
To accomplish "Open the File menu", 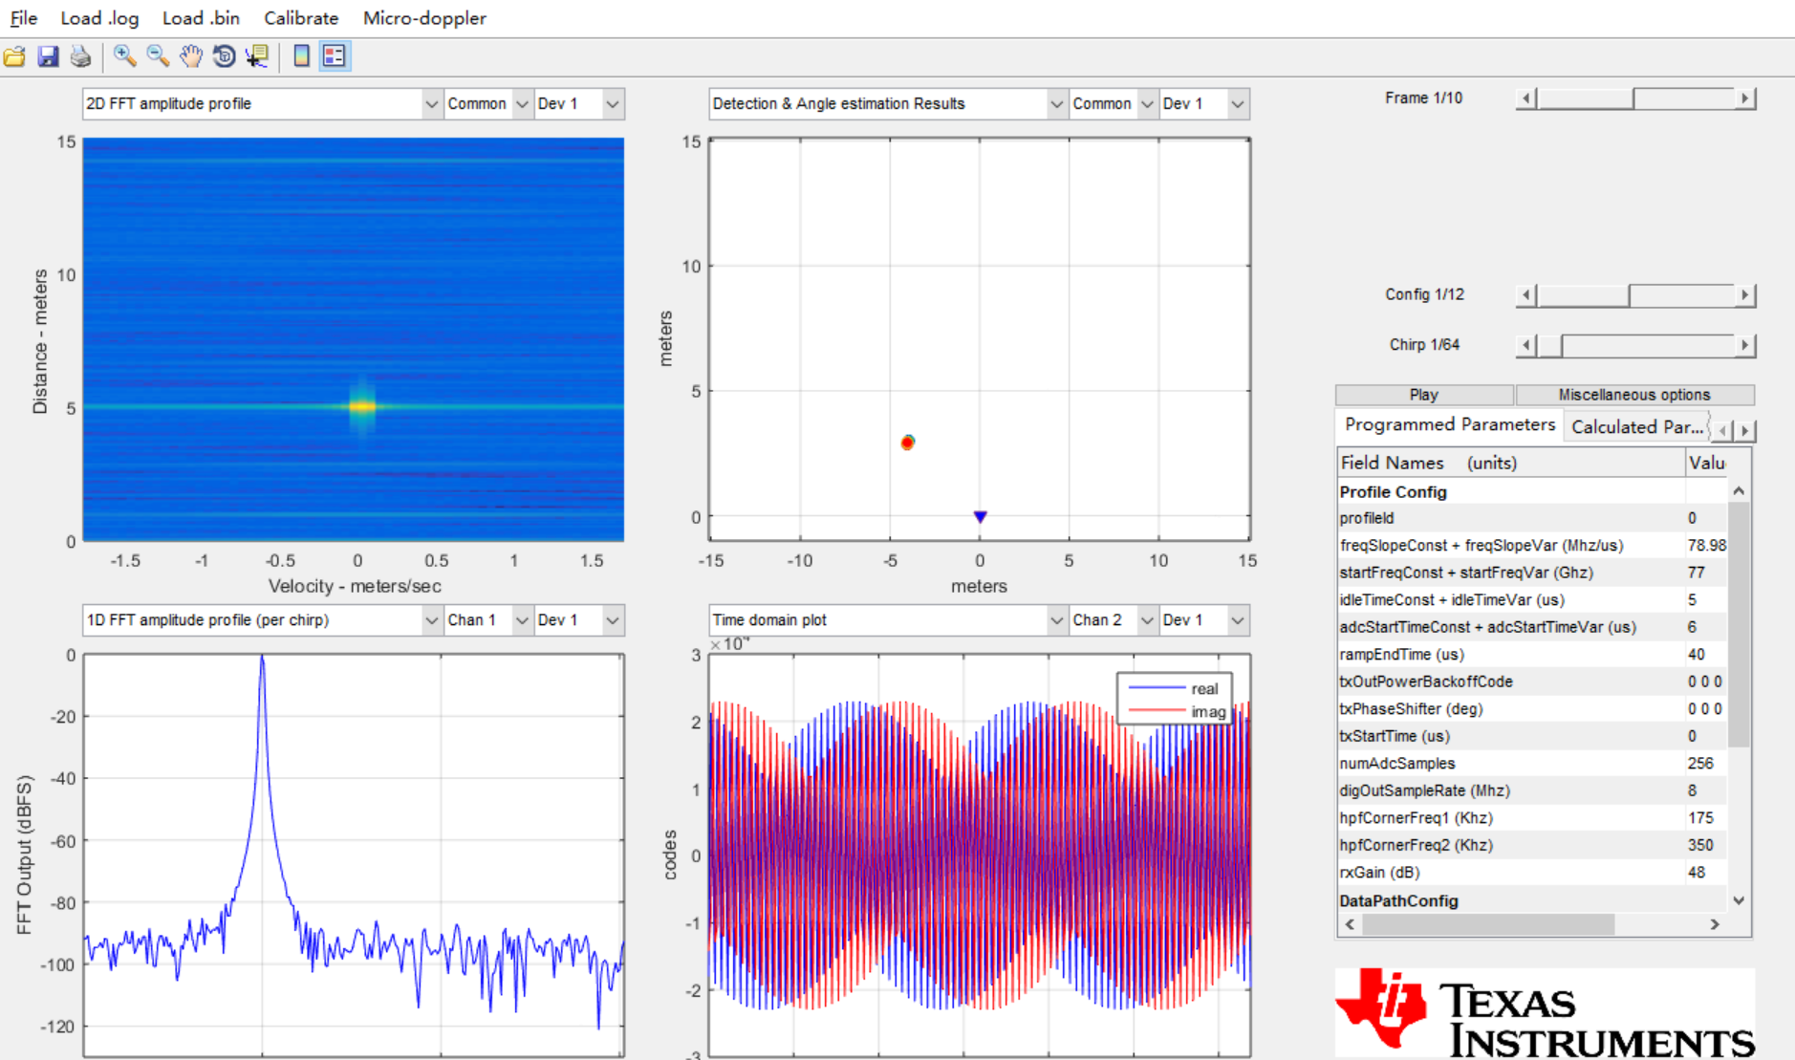I will click(x=24, y=18).
